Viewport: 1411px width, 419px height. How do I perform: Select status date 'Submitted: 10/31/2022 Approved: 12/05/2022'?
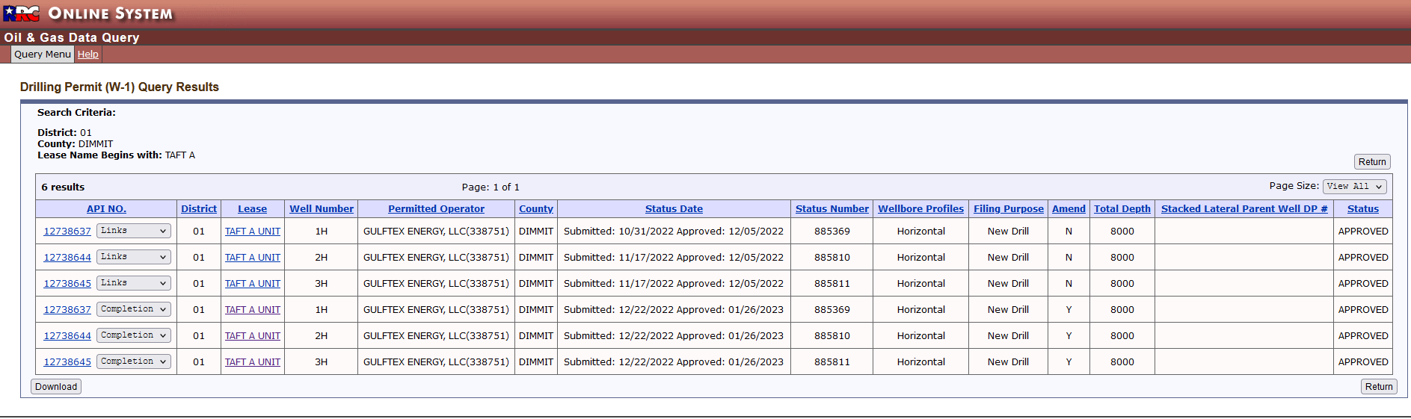pyautogui.click(x=674, y=232)
